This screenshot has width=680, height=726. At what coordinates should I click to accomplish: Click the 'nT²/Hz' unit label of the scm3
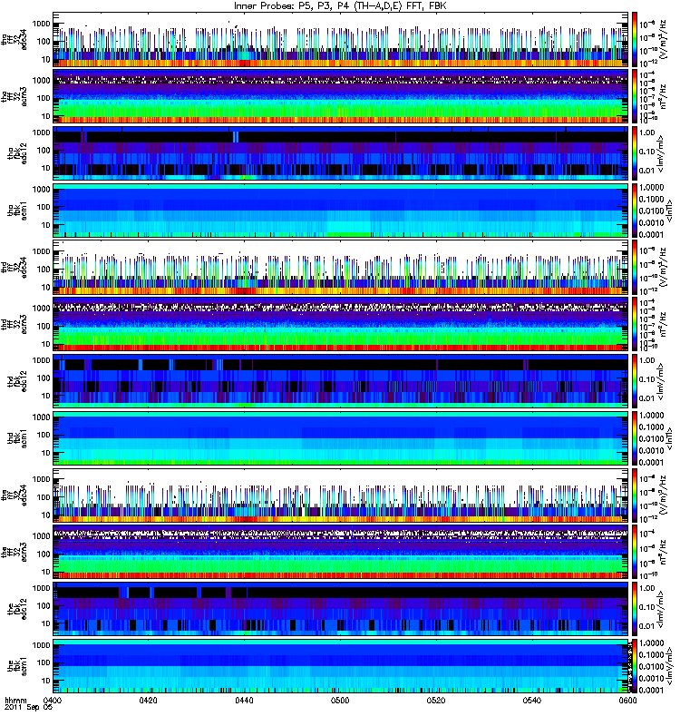point(662,553)
